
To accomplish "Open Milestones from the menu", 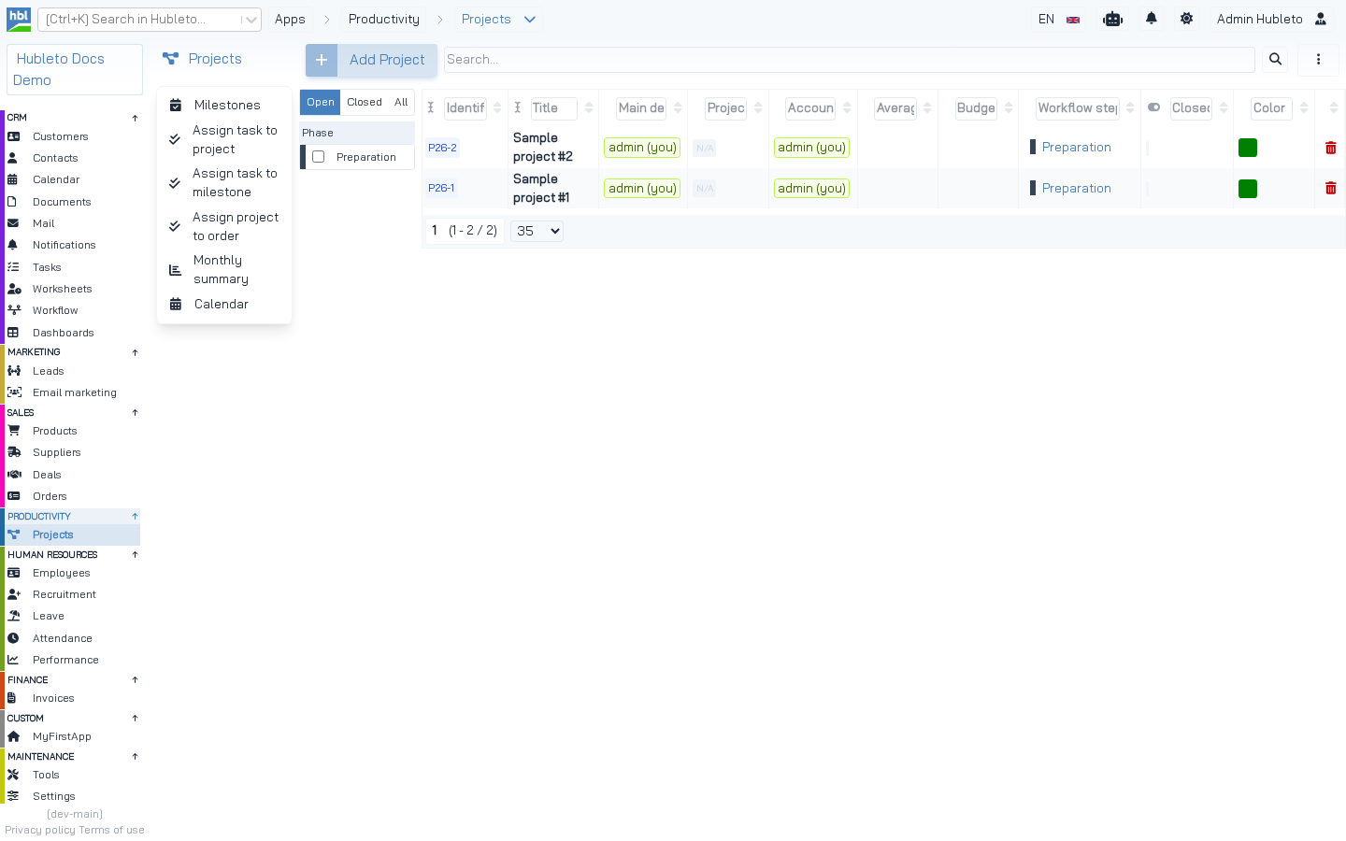I will click(x=224, y=106).
